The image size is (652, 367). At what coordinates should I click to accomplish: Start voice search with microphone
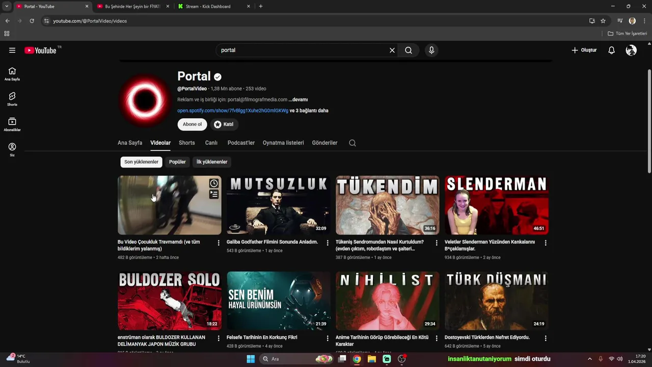point(431,50)
